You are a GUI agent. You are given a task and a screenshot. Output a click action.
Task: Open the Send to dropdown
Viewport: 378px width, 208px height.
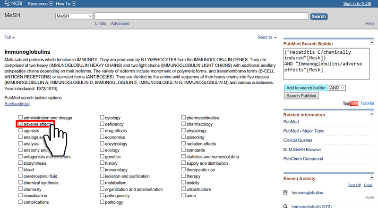[x=267, y=37]
